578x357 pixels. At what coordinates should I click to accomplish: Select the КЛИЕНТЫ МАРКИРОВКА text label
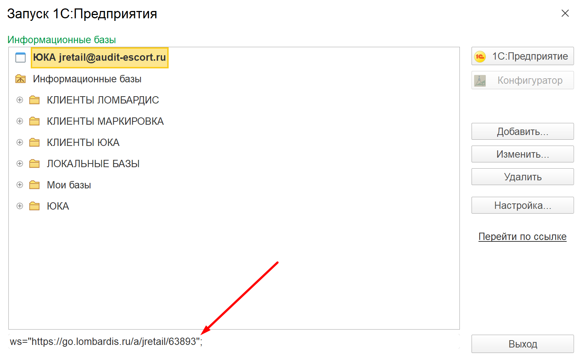(105, 121)
